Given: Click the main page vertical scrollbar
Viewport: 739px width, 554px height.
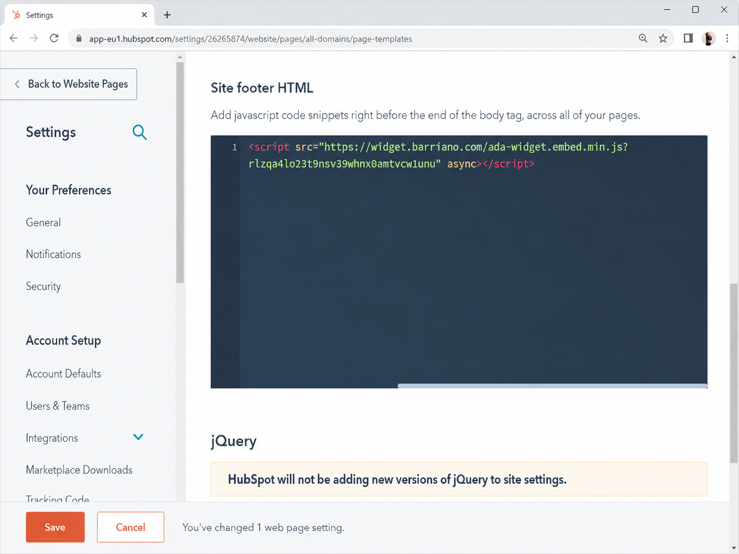Looking at the screenshot, I should coord(734,373).
